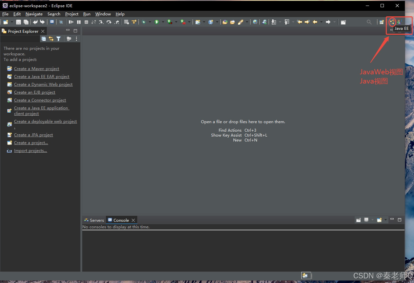Click the Collapse All icon in Project Explorer

pos(44,39)
